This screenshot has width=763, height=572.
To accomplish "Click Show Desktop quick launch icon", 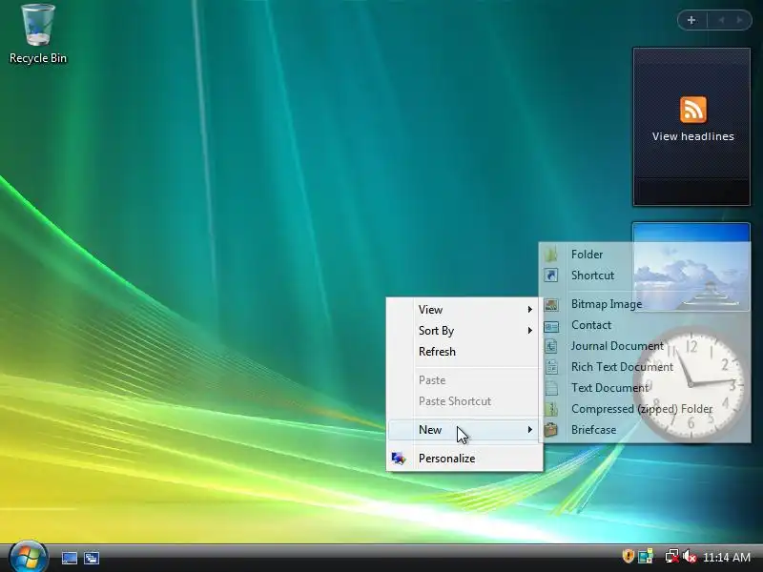I will (x=69, y=558).
